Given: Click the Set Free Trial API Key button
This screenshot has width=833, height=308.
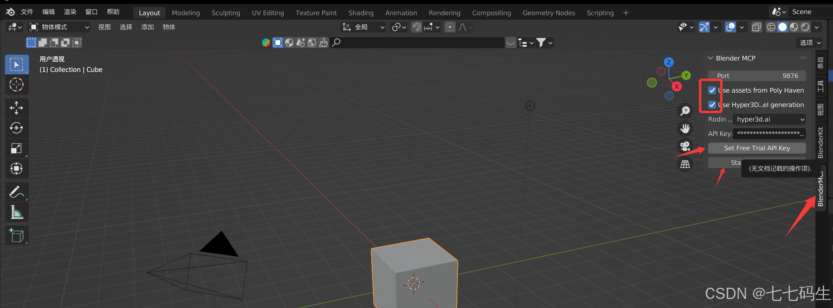Looking at the screenshot, I should 757,148.
